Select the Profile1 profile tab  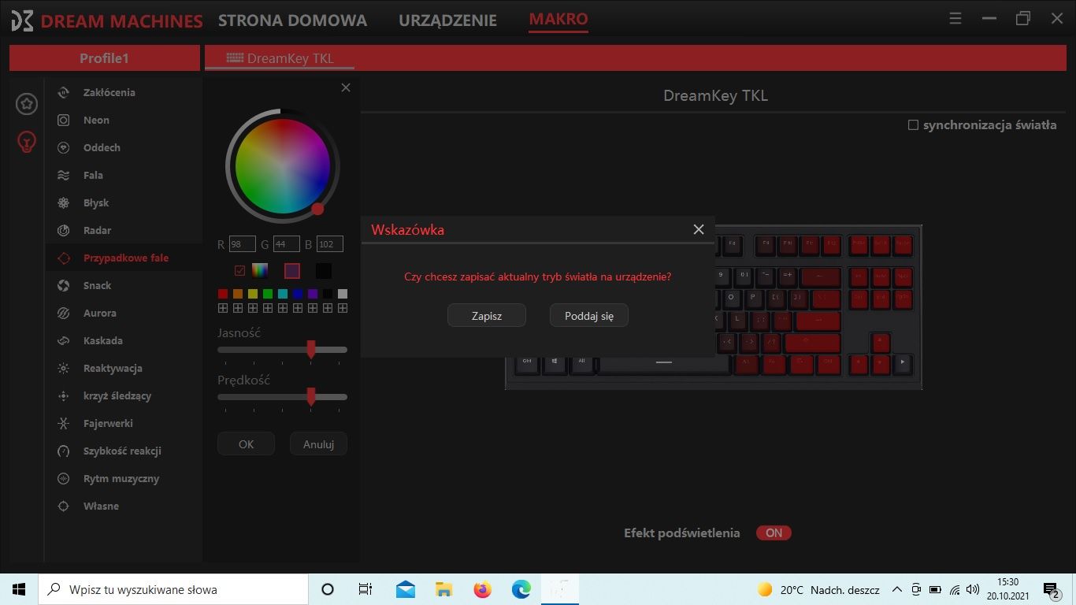(104, 58)
